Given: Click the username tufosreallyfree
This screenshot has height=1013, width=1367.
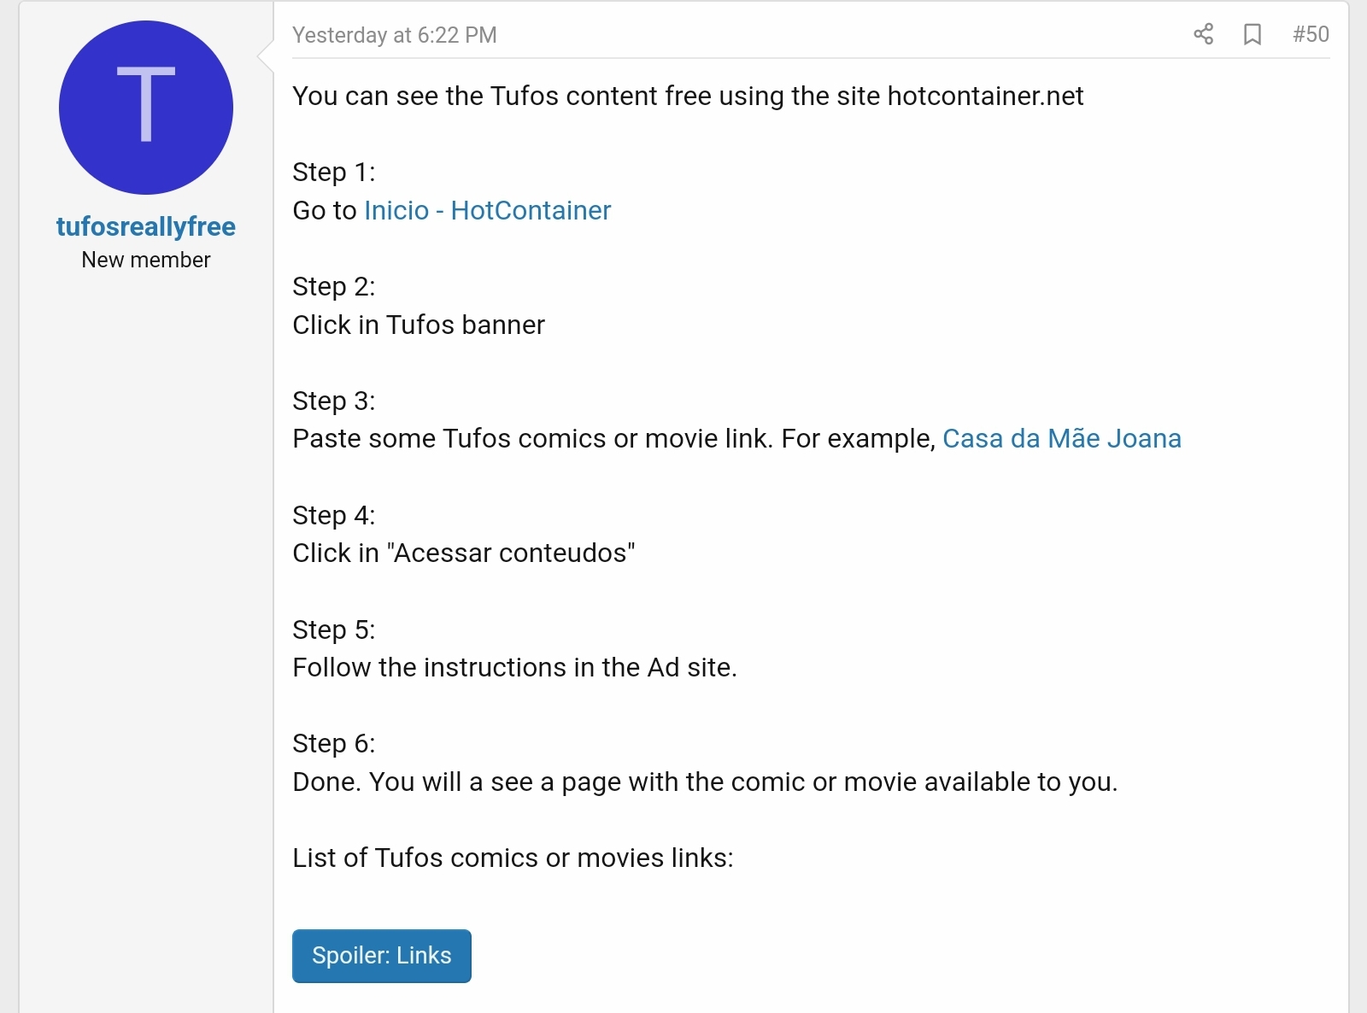Looking at the screenshot, I should 146,226.
